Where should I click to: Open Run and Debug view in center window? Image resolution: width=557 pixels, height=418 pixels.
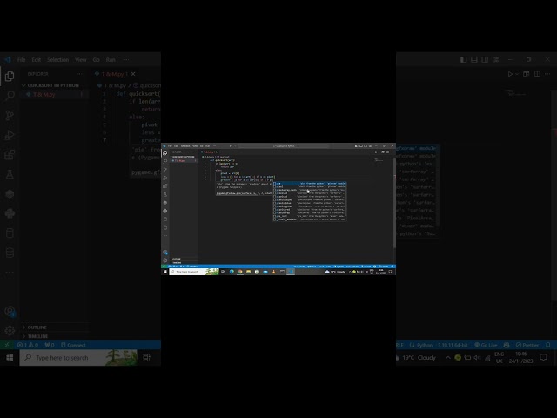164,178
